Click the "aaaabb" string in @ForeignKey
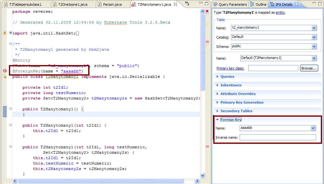The height and width of the screenshot is (184, 324). 71,71
